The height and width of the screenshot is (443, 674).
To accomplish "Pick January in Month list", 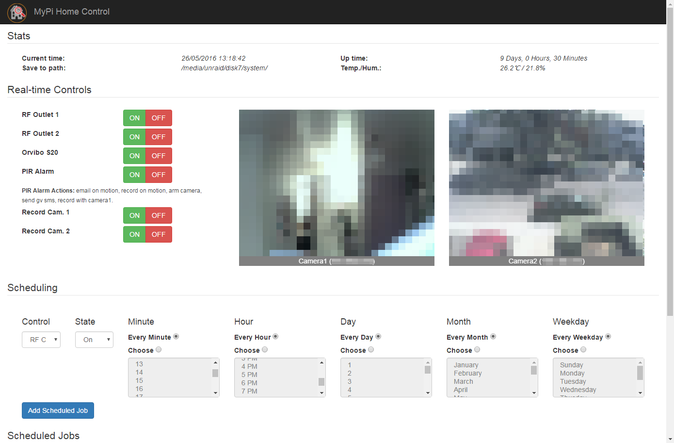I will pos(489,365).
